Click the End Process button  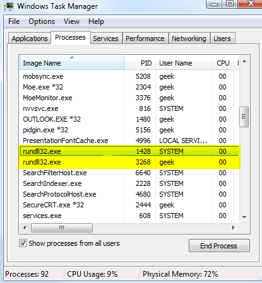[219, 246]
